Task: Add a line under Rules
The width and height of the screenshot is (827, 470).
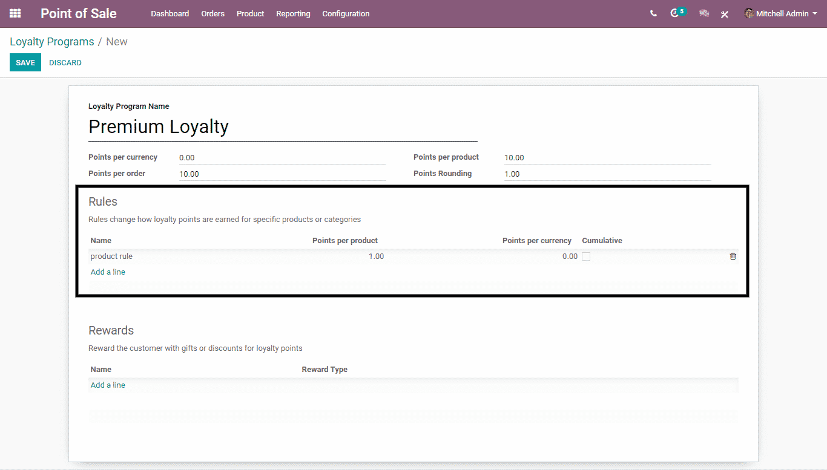Action: point(108,272)
